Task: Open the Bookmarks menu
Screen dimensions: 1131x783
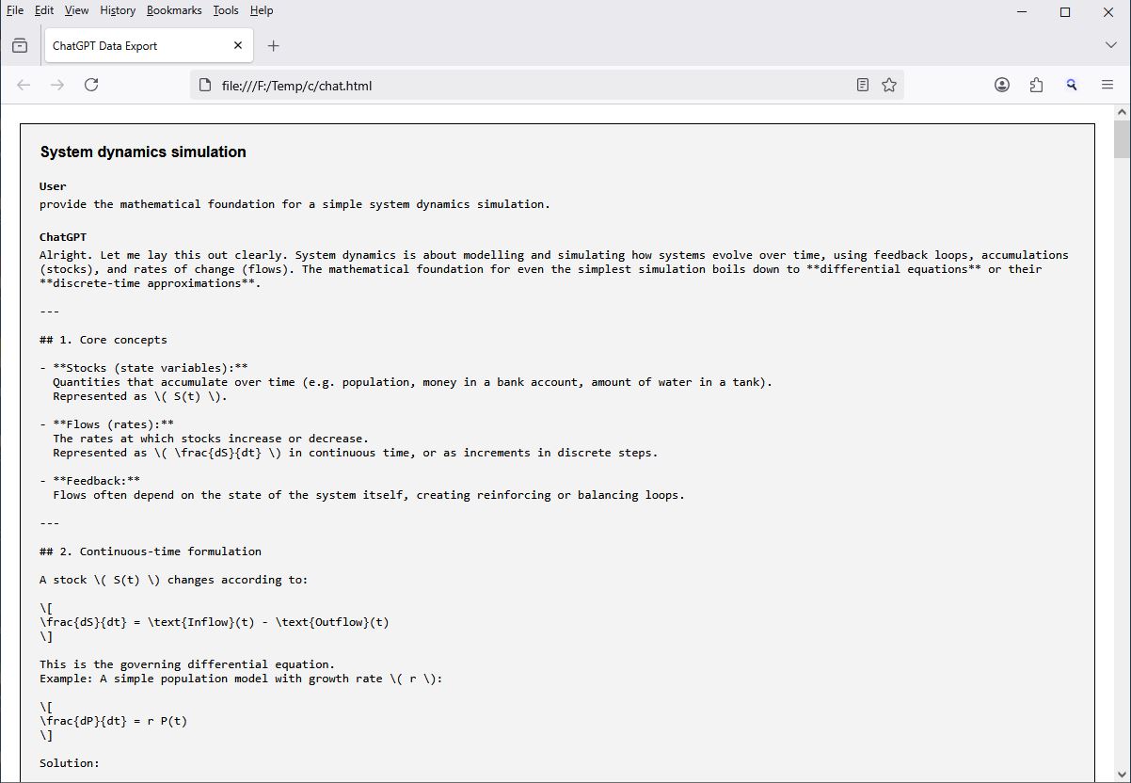Action: pyautogui.click(x=174, y=10)
